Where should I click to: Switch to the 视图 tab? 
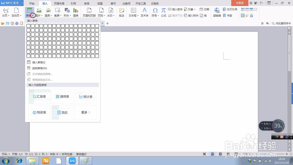(x=100, y=3)
